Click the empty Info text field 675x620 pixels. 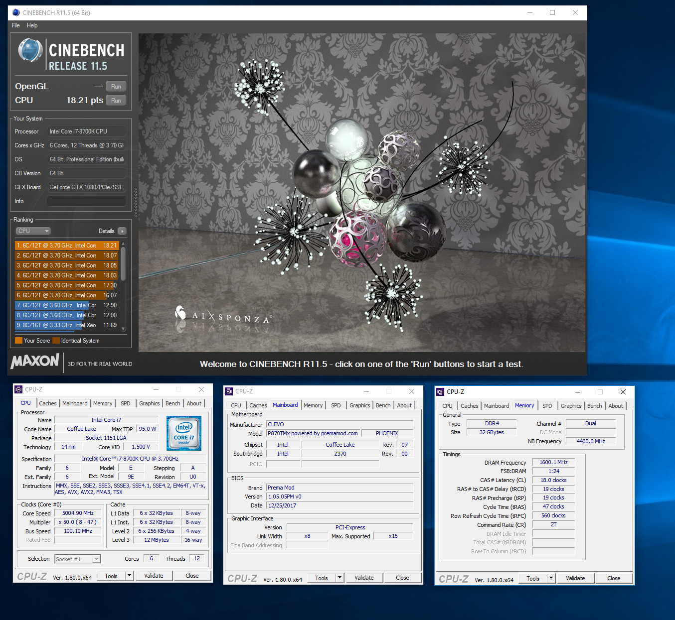coord(86,201)
